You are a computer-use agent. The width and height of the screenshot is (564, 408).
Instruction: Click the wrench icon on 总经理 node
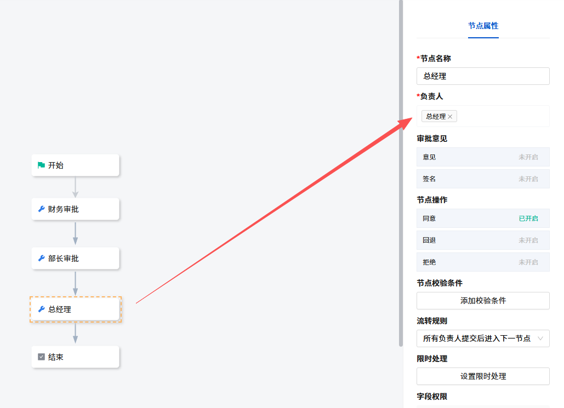(41, 309)
